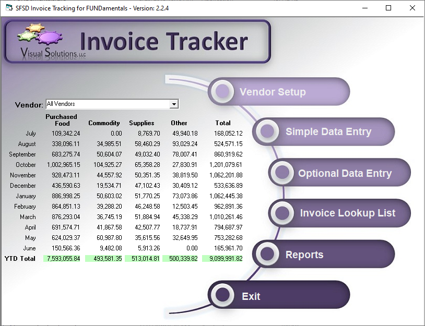Open the Reports section
The height and width of the screenshot is (326, 425).
coord(304,255)
